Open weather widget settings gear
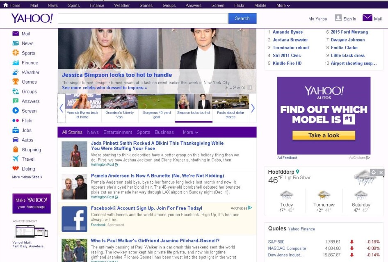Viewport: 388px width, 262px height. tap(373, 172)
